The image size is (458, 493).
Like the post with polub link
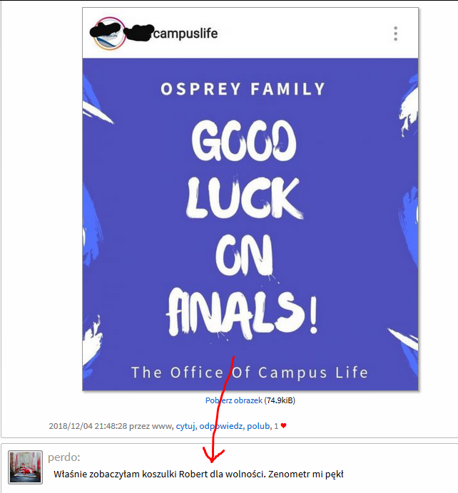[x=258, y=426]
